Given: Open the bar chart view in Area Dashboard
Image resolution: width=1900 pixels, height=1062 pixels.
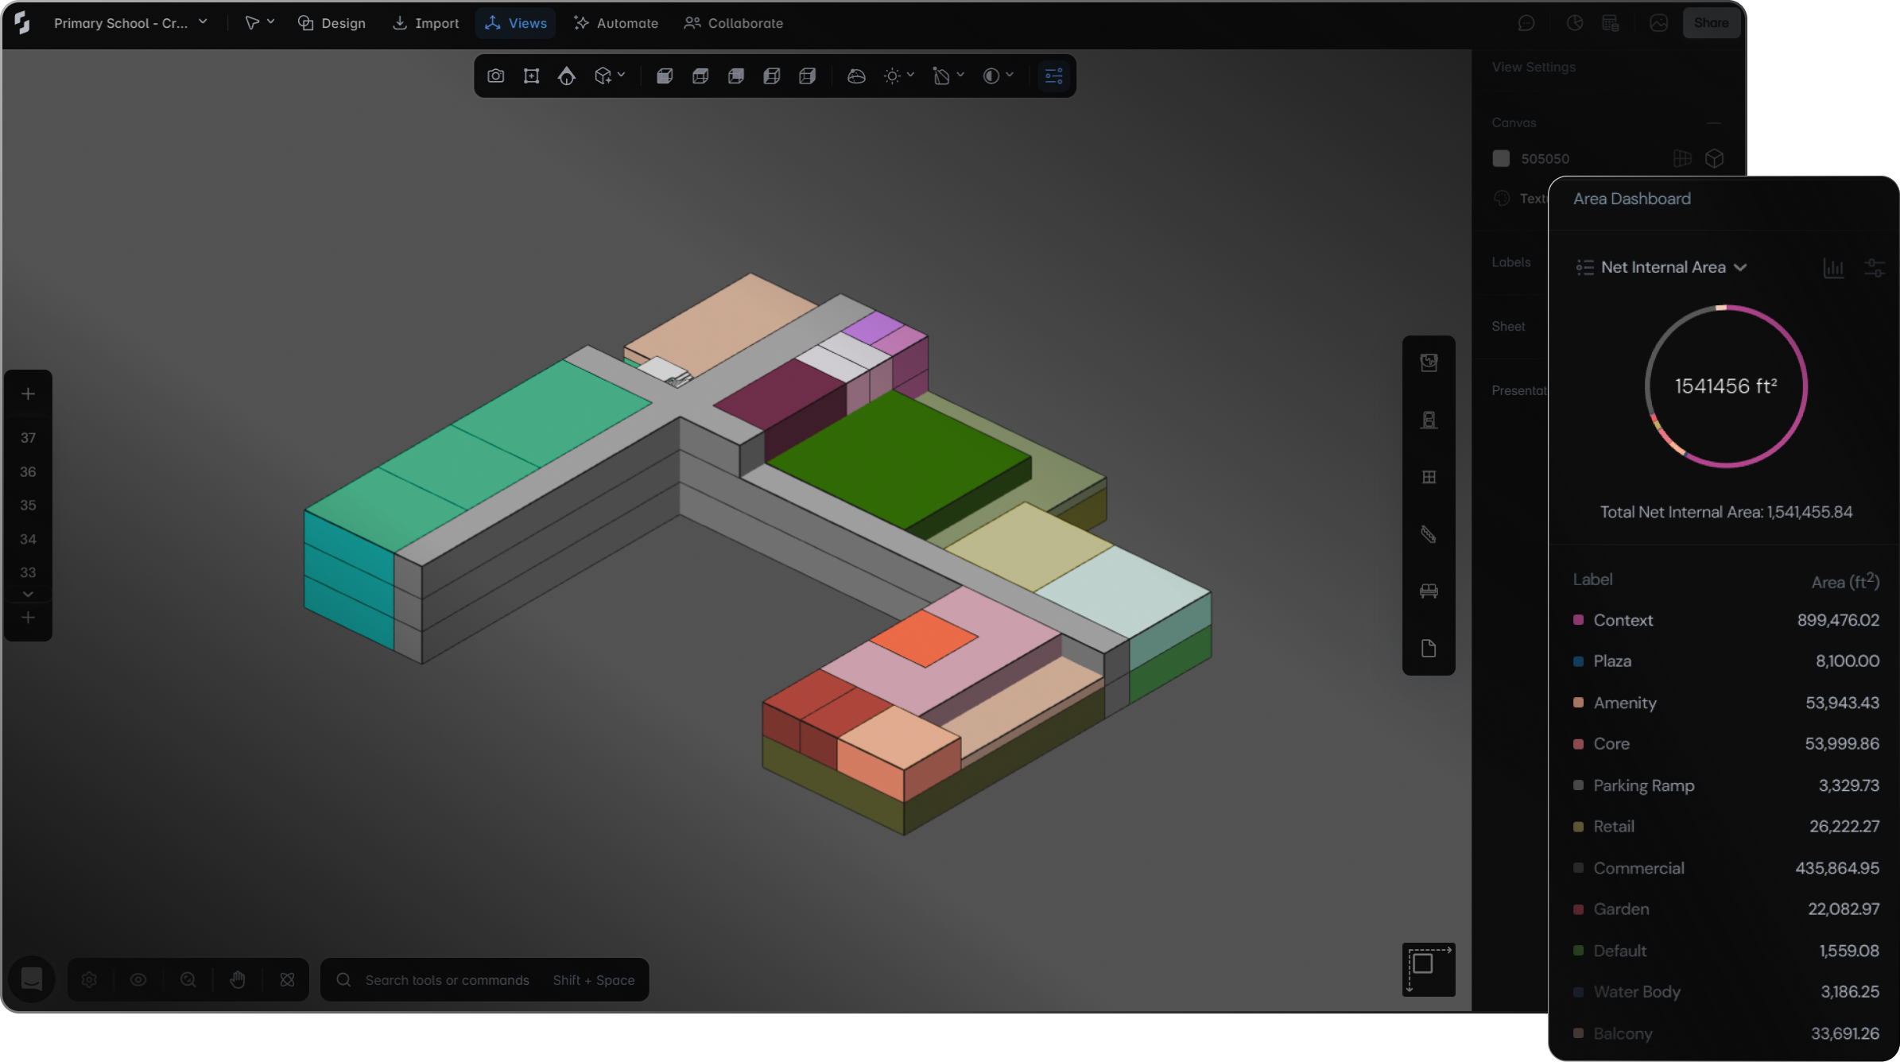Looking at the screenshot, I should 1833,269.
